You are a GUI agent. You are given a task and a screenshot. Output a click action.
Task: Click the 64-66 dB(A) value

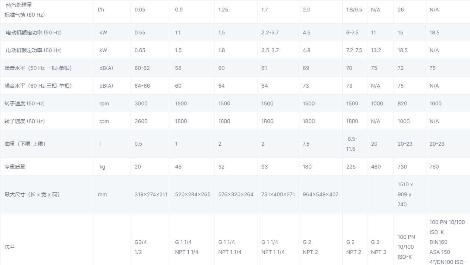tap(142, 86)
